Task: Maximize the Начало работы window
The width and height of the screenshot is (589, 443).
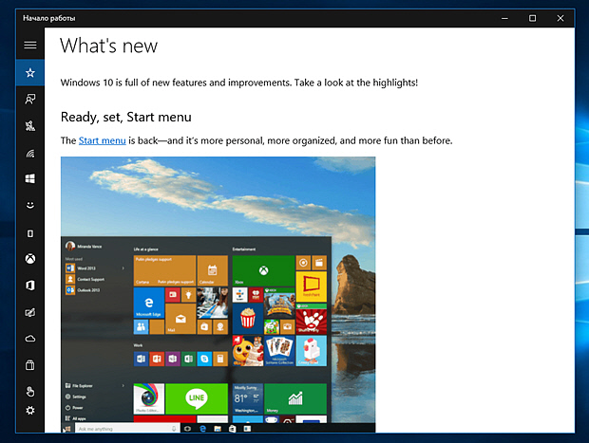Action: point(532,18)
